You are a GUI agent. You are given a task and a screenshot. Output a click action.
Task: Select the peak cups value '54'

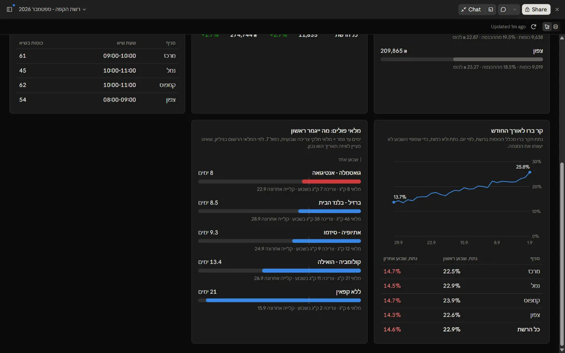pyautogui.click(x=23, y=100)
